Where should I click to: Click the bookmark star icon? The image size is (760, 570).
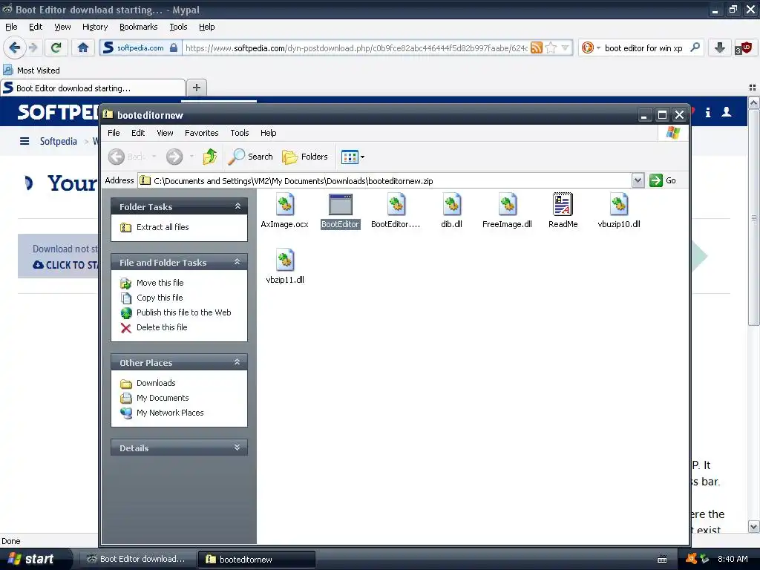[551, 47]
